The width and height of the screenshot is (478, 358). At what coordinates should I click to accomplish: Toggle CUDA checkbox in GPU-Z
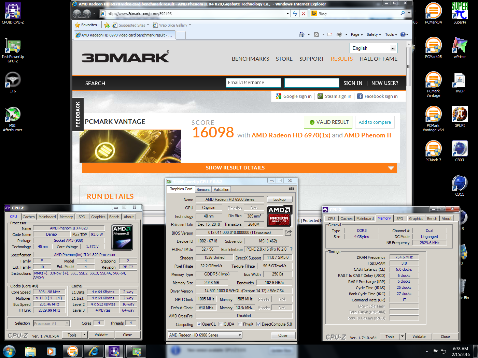(x=221, y=324)
